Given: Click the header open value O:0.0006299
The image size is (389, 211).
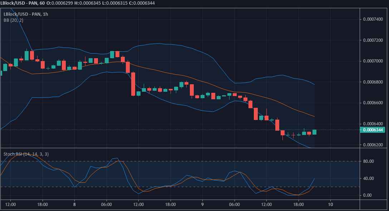Looking at the screenshot, I should (60, 3).
